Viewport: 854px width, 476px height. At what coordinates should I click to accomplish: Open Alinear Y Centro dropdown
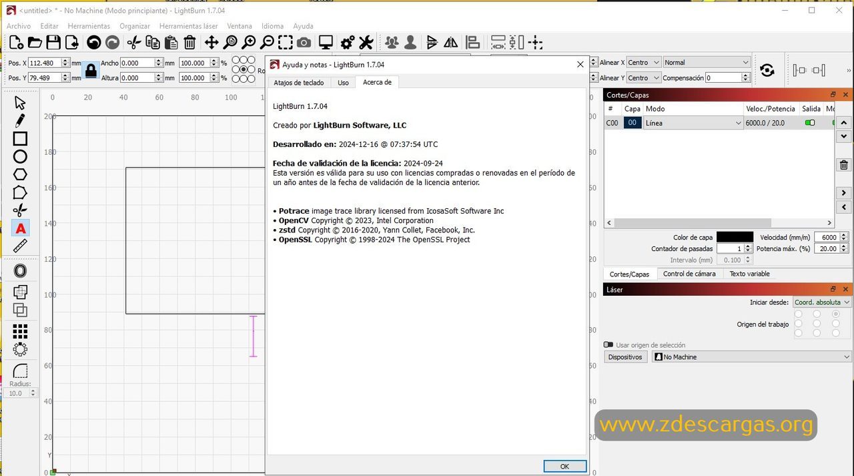pyautogui.click(x=644, y=77)
